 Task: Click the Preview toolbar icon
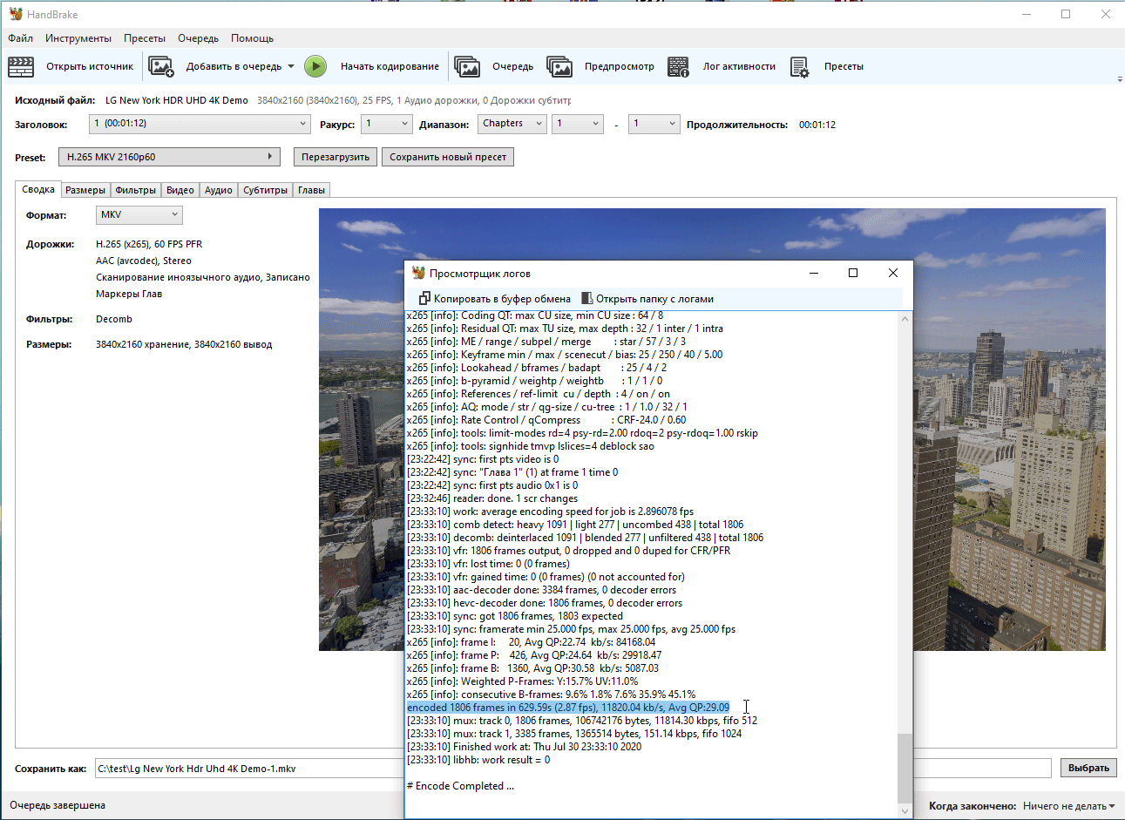coord(559,66)
